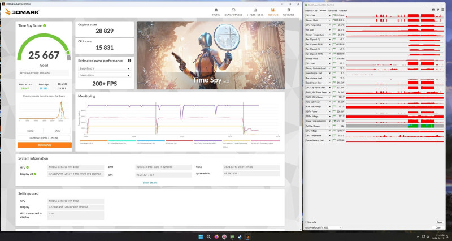Click the info icon beside Estimated game performance

tap(129, 61)
